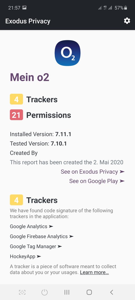Tap the image notification icon in status bar
Image resolution: width=135 pixels, height=300 pixels.
pyautogui.click(x=24, y=8)
